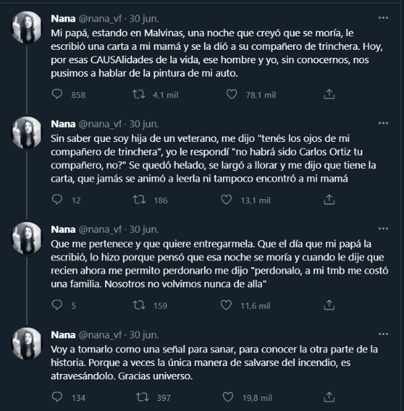Like the tweet with 13,1 mil likes
The height and width of the screenshot is (411, 404).
(x=228, y=200)
